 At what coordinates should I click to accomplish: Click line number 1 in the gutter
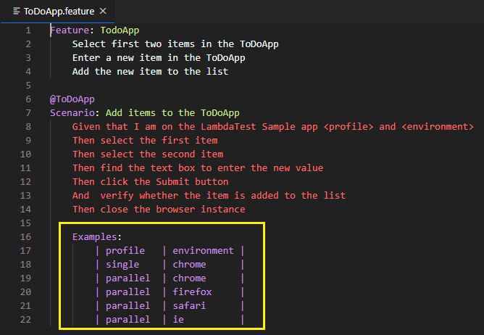[x=28, y=30]
